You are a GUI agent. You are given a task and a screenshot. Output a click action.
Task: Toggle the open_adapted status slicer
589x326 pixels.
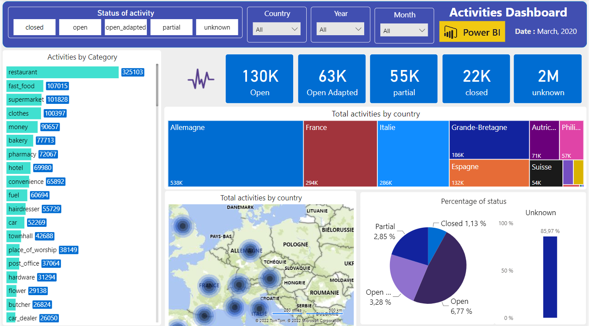pyautogui.click(x=125, y=27)
